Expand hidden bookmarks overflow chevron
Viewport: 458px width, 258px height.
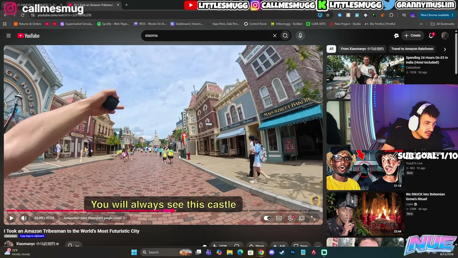[x=421, y=24]
